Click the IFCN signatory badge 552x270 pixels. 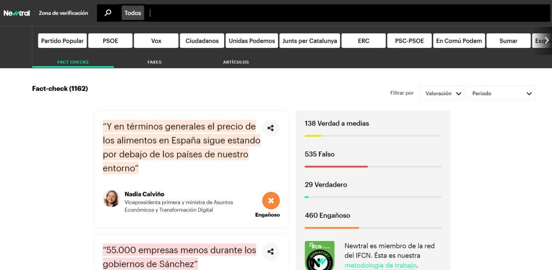[319, 255]
